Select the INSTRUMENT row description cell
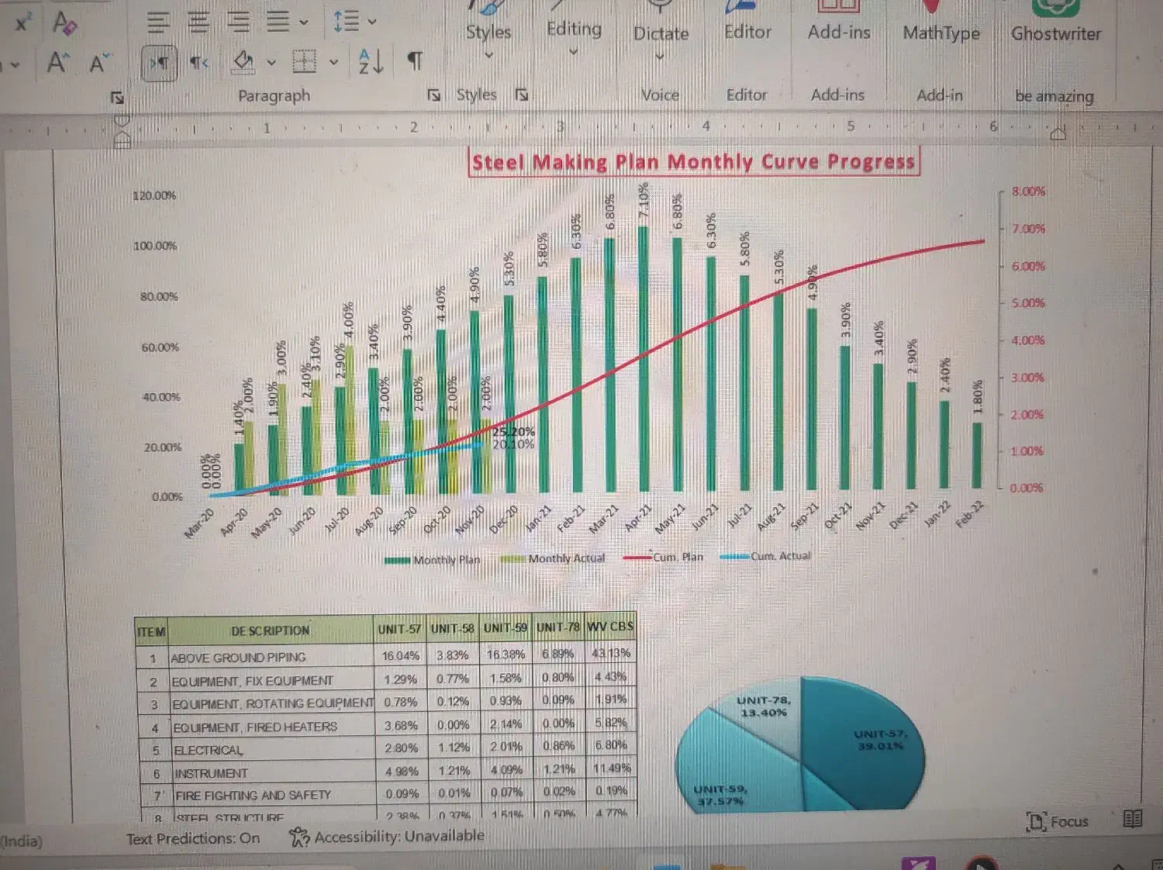Screen dimensions: 1163x870 [273, 773]
